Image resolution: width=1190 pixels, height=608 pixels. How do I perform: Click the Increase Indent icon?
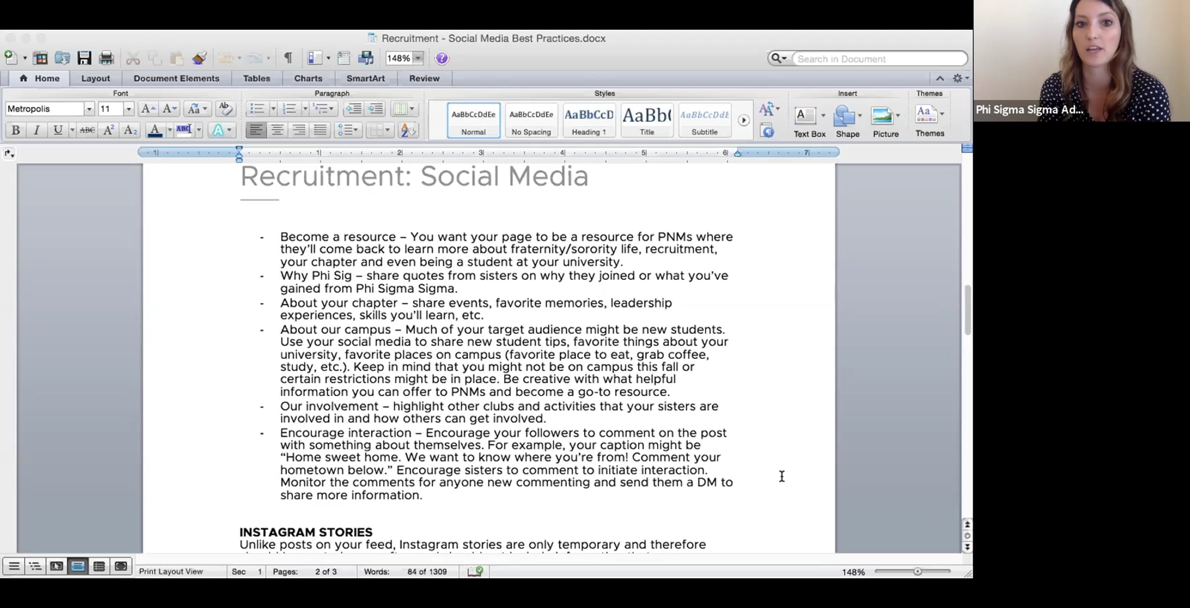point(375,109)
